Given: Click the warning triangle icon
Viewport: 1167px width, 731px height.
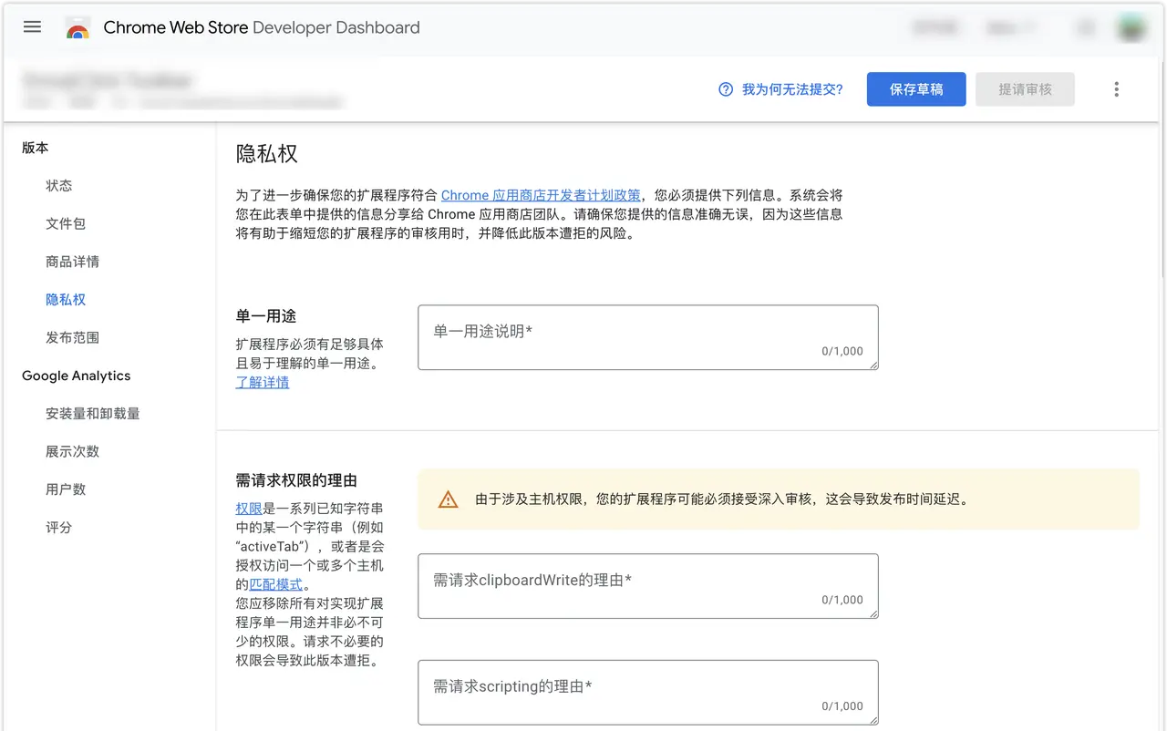Looking at the screenshot, I should click(448, 499).
